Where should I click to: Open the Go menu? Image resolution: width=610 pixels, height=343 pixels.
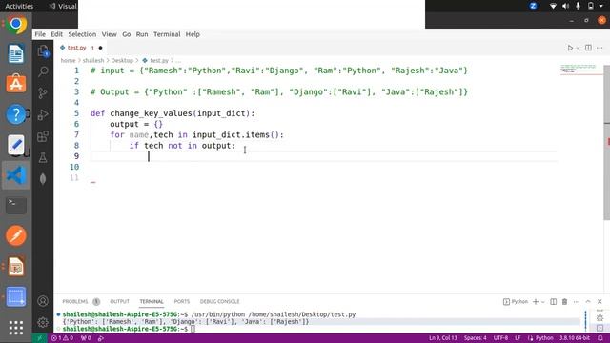127,34
